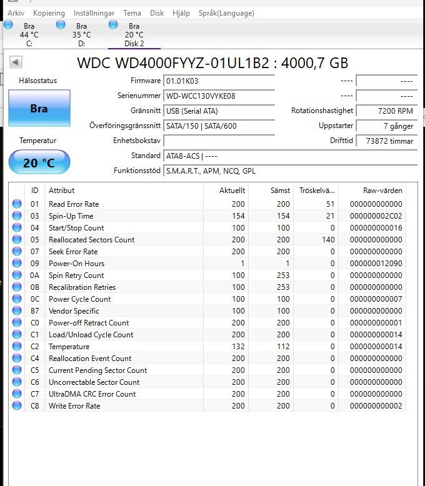Click status orb for Temperature attribute
The width and height of the screenshot is (425, 486).
point(17,346)
